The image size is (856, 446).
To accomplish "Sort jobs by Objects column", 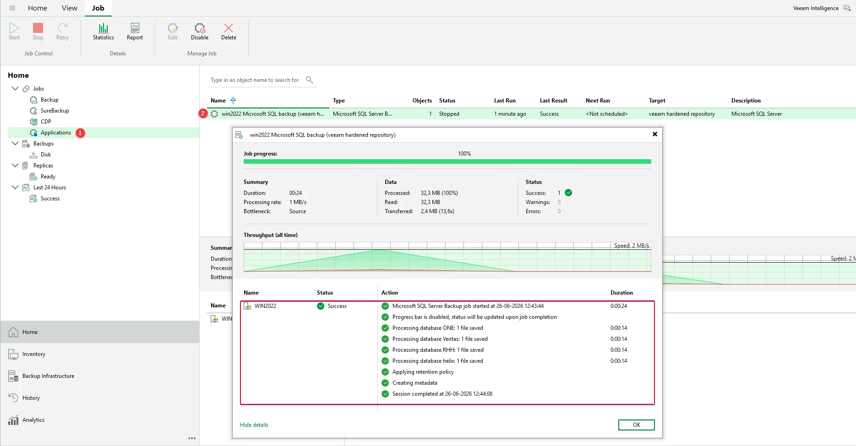I will (x=422, y=101).
